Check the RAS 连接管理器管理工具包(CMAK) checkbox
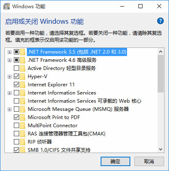The width and height of the screenshot is (169, 171). coord(16,134)
